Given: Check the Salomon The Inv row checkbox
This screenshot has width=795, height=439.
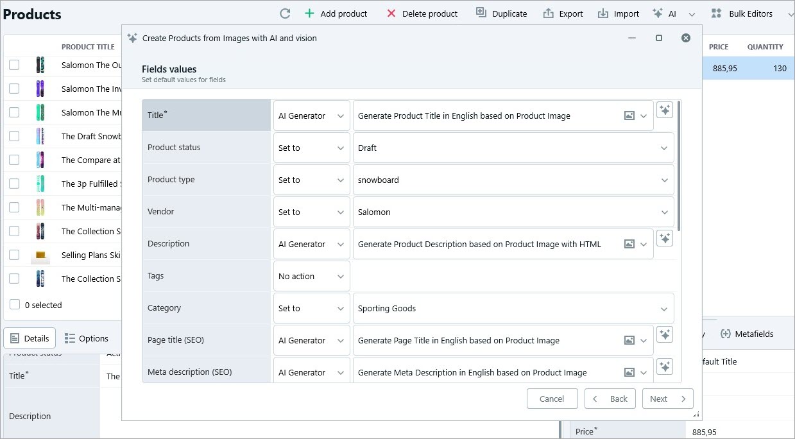Looking at the screenshot, I should pyautogui.click(x=14, y=89).
